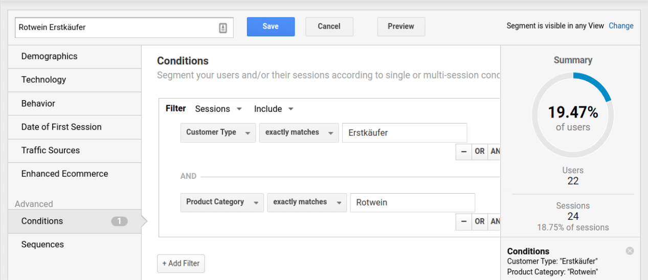The image size is (648, 280).
Task: Click the + Add Filter button
Action: click(181, 263)
